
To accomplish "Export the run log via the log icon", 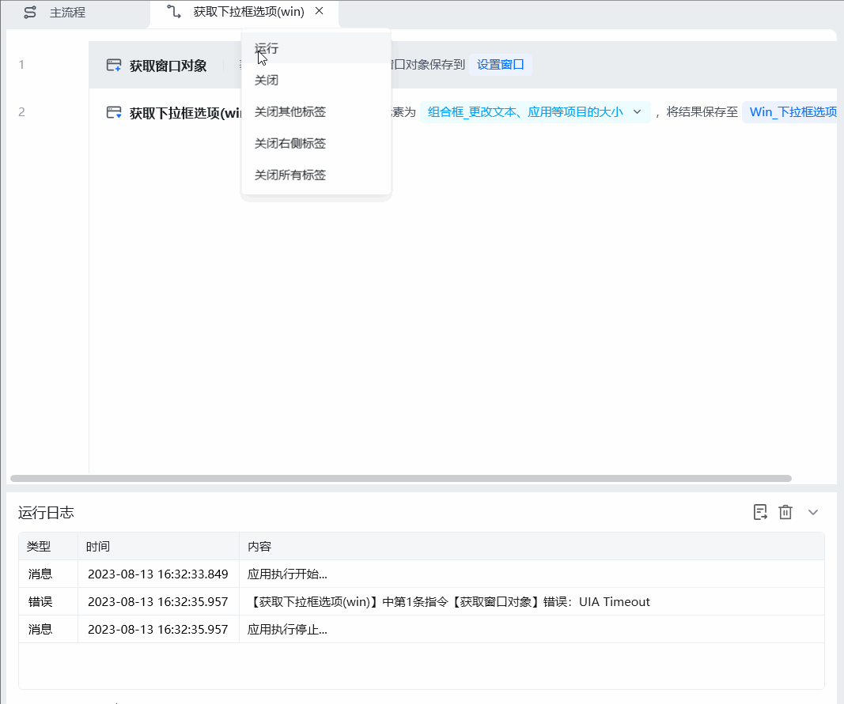I will (x=760, y=512).
